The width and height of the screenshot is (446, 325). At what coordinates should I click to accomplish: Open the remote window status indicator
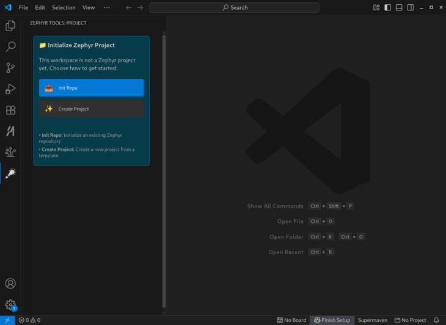point(7,320)
